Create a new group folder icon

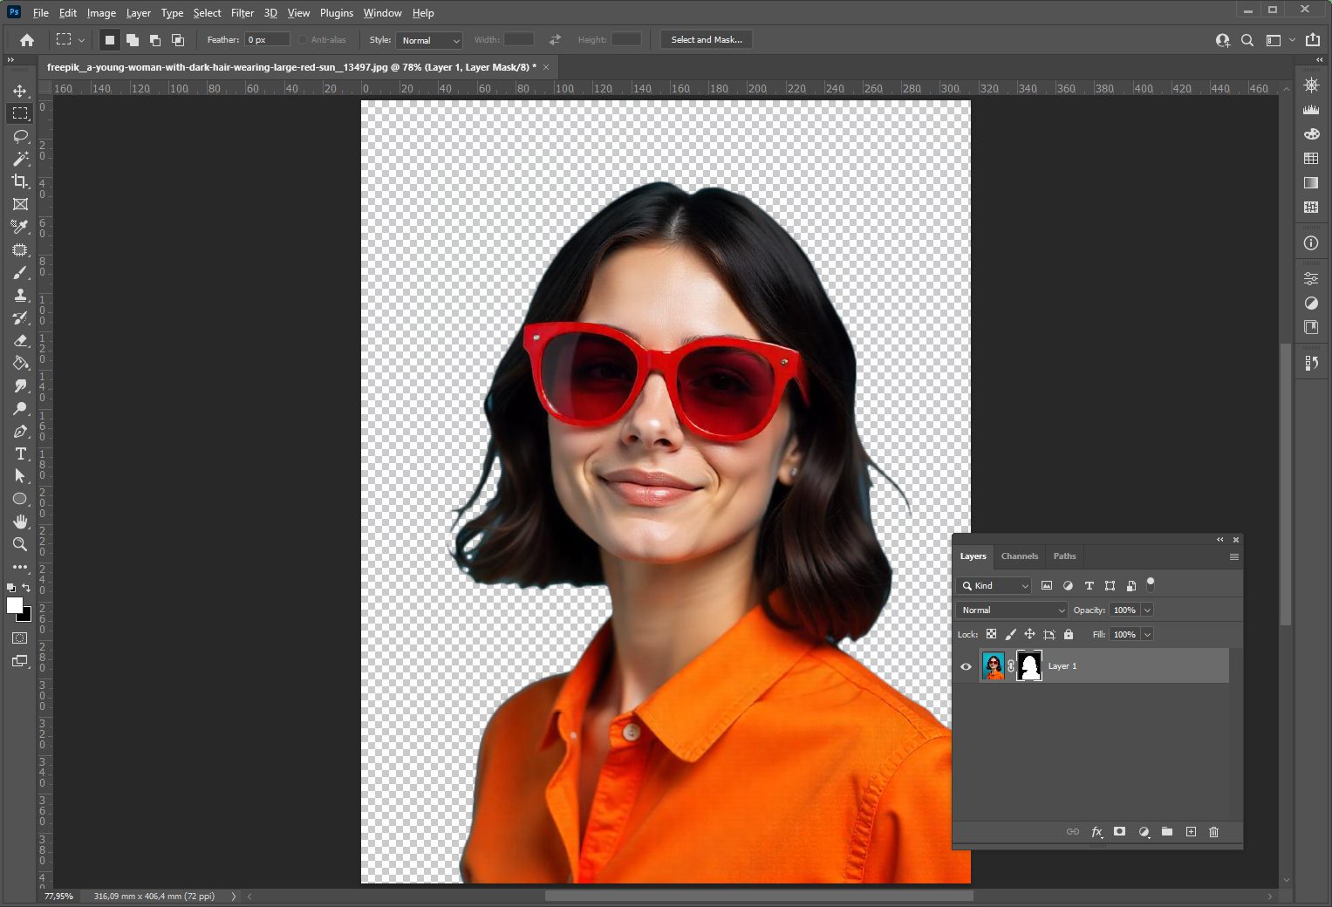pos(1167,832)
